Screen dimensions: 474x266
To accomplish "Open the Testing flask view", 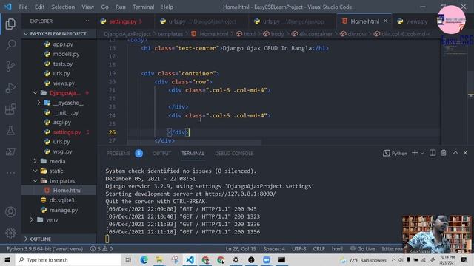I will [10, 131].
